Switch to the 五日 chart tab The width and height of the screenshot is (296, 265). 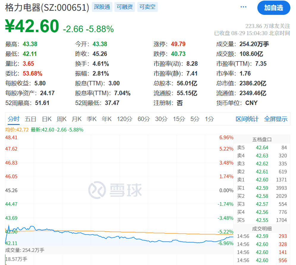click(x=31, y=119)
